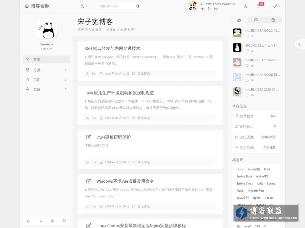Open the RSS feed icon in sidebar footer

tap(40, 221)
